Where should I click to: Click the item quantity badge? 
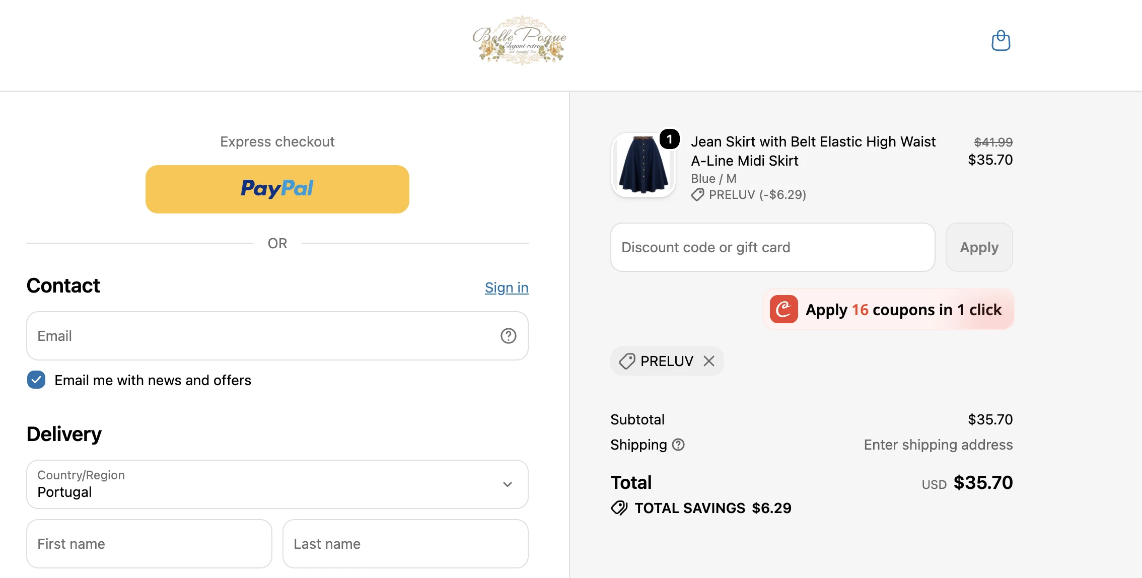tap(669, 139)
